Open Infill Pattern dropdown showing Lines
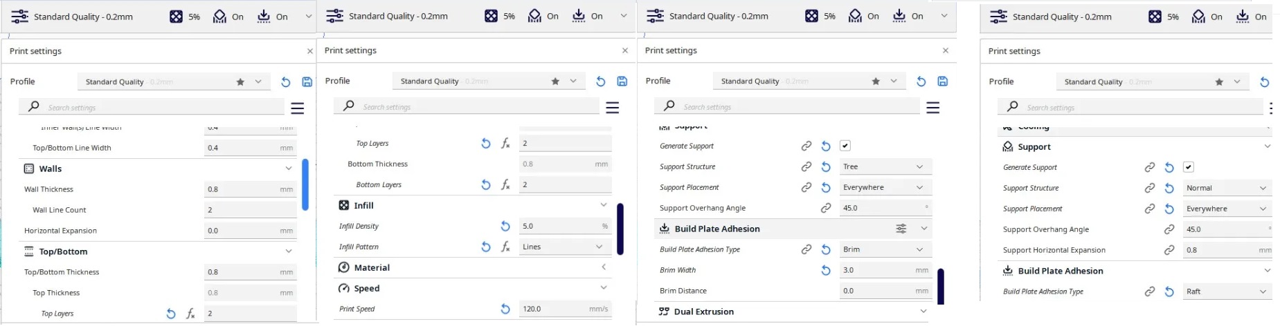The width and height of the screenshot is (1280, 326). click(565, 247)
